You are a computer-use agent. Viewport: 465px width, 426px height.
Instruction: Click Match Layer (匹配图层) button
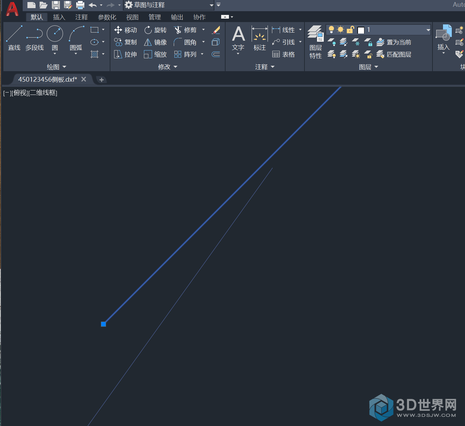(394, 54)
